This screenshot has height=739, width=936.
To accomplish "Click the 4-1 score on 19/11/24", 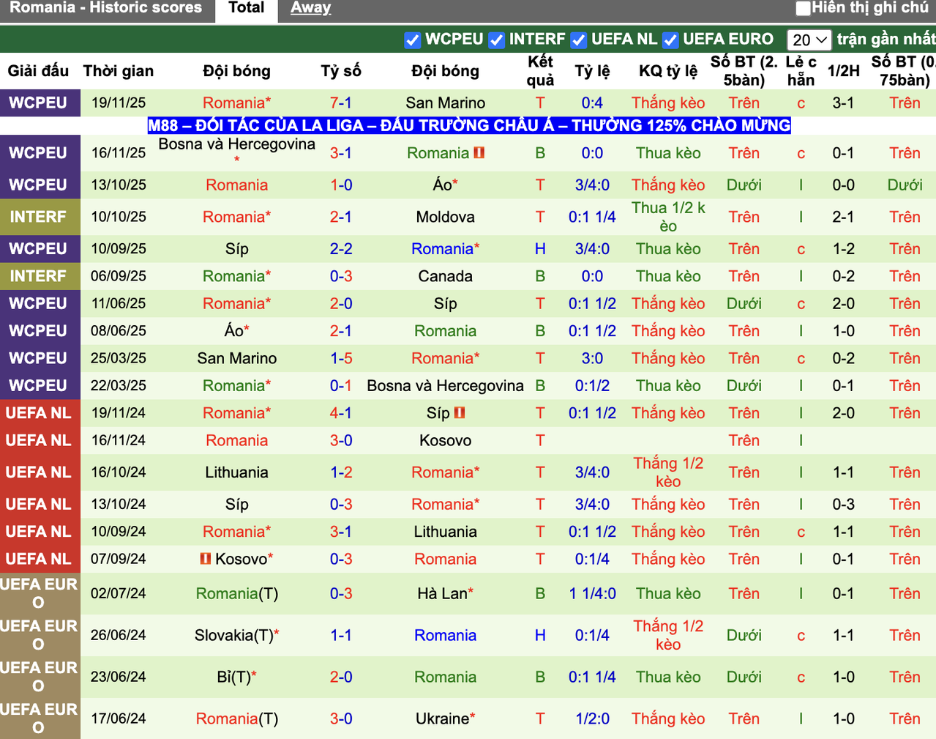I will (x=340, y=413).
